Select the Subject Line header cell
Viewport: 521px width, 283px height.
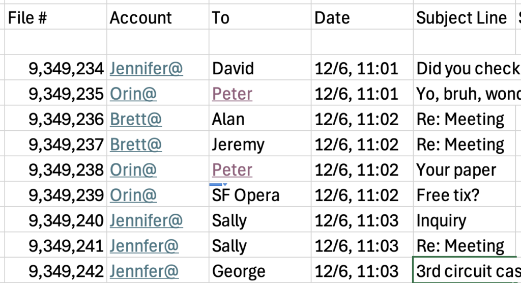click(462, 18)
